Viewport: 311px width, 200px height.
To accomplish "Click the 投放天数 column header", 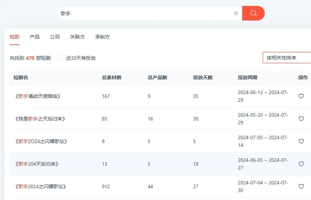I will coord(202,77).
